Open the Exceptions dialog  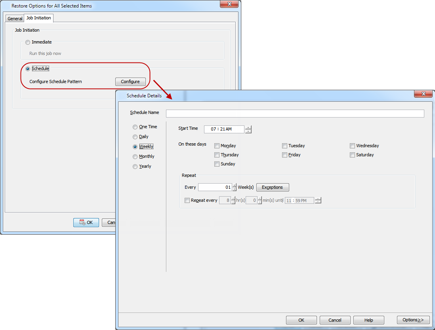point(272,187)
